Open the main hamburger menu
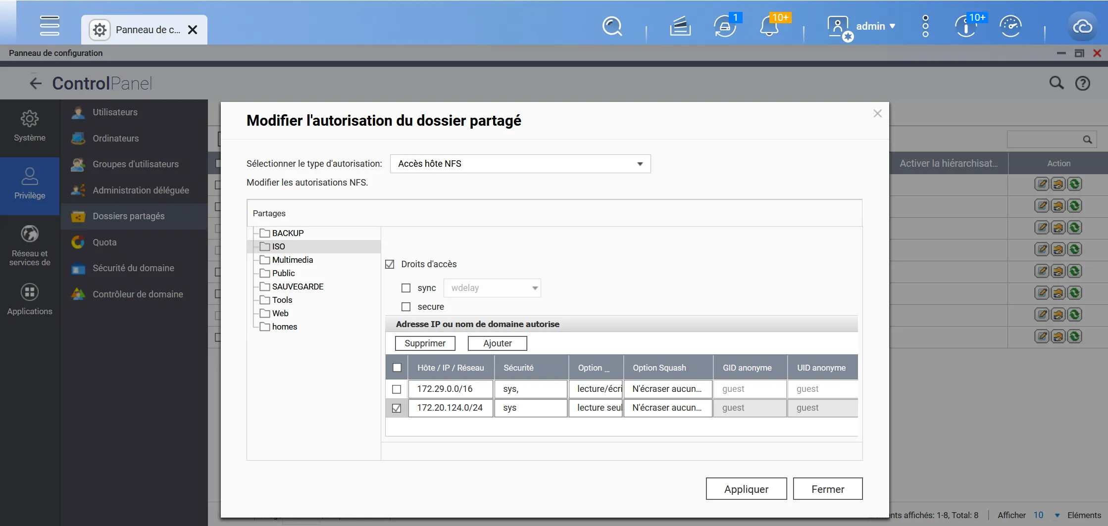 pyautogui.click(x=50, y=26)
